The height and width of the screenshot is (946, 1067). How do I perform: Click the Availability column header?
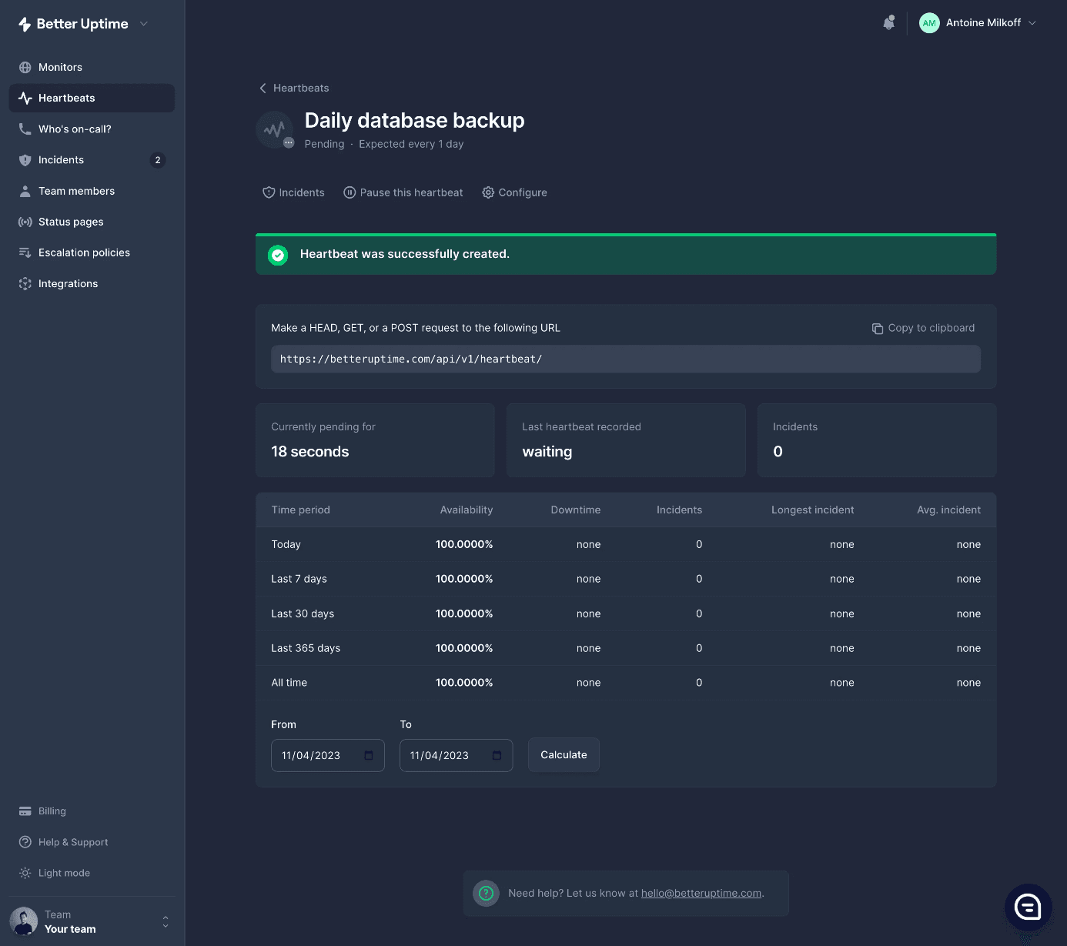(467, 510)
